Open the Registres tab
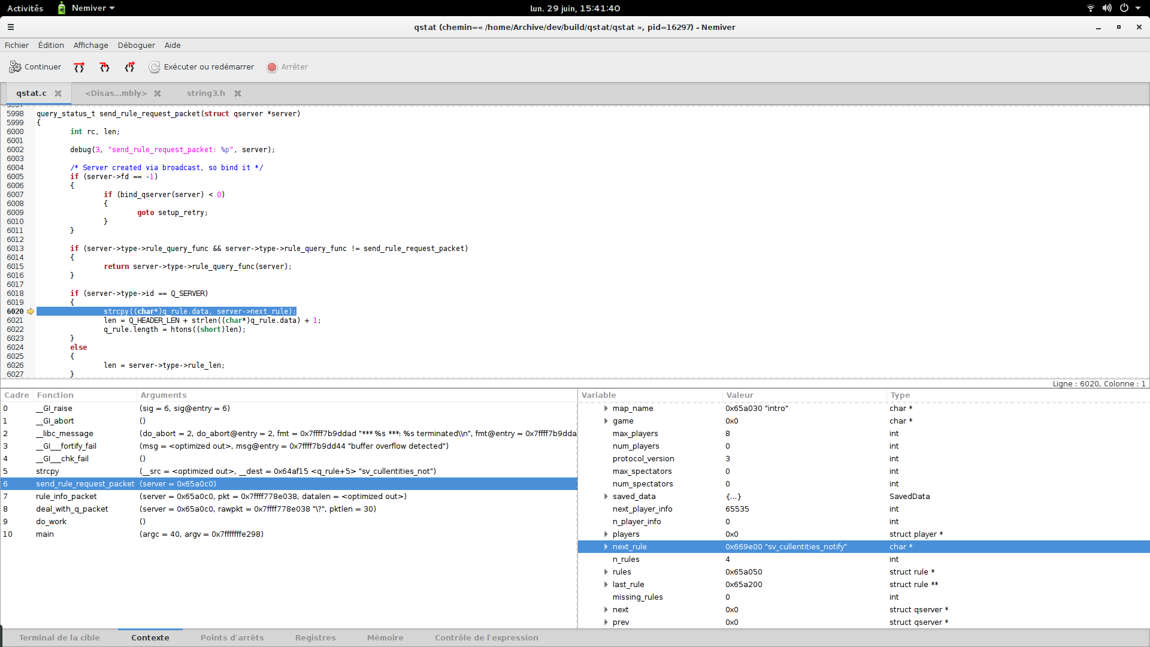Image resolution: width=1150 pixels, height=647 pixels. coord(316,638)
